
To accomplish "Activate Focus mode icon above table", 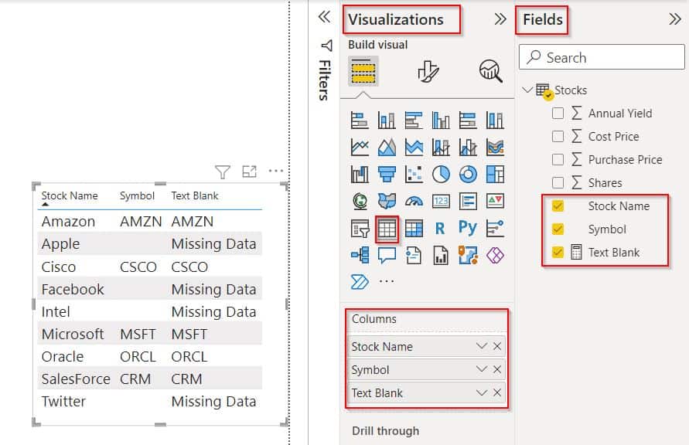I will tap(250, 172).
